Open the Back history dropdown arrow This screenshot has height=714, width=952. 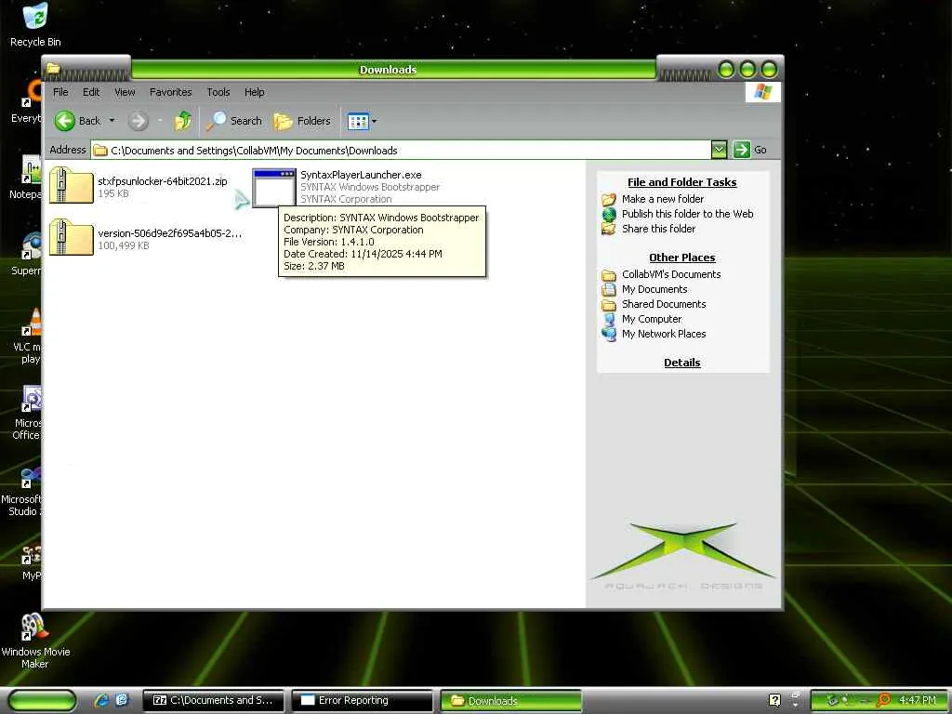click(x=112, y=121)
